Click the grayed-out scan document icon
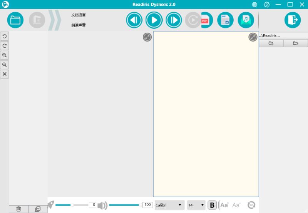Image resolution: width=308 pixels, height=213 pixels. 37,20
